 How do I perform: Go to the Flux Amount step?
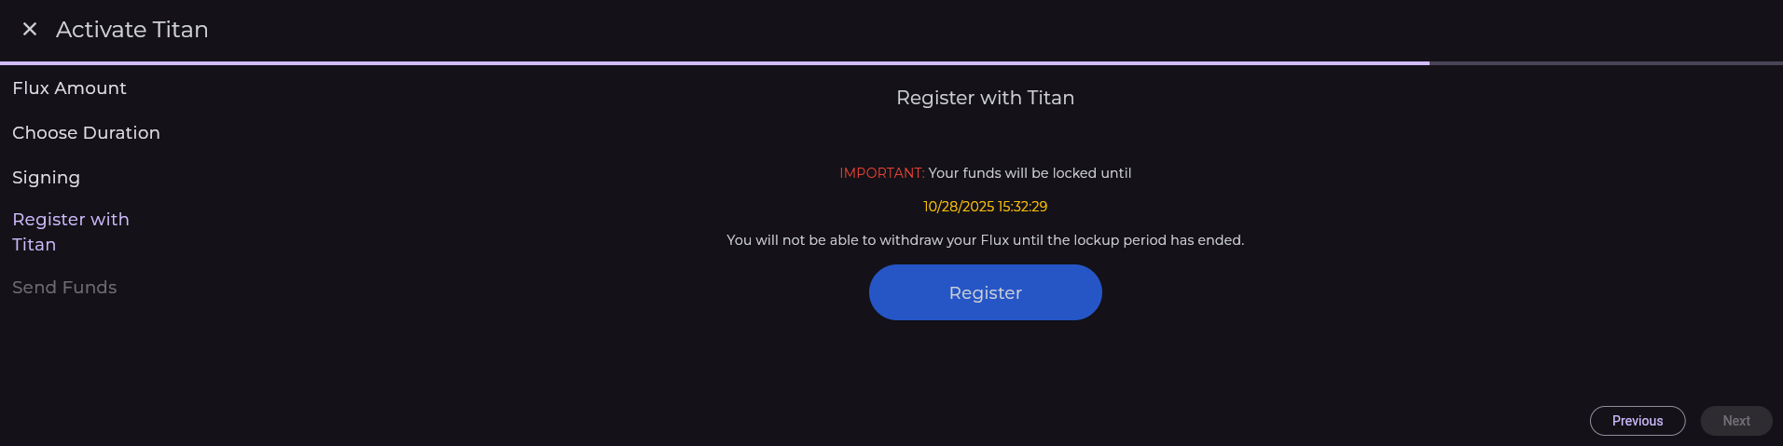[x=69, y=88]
